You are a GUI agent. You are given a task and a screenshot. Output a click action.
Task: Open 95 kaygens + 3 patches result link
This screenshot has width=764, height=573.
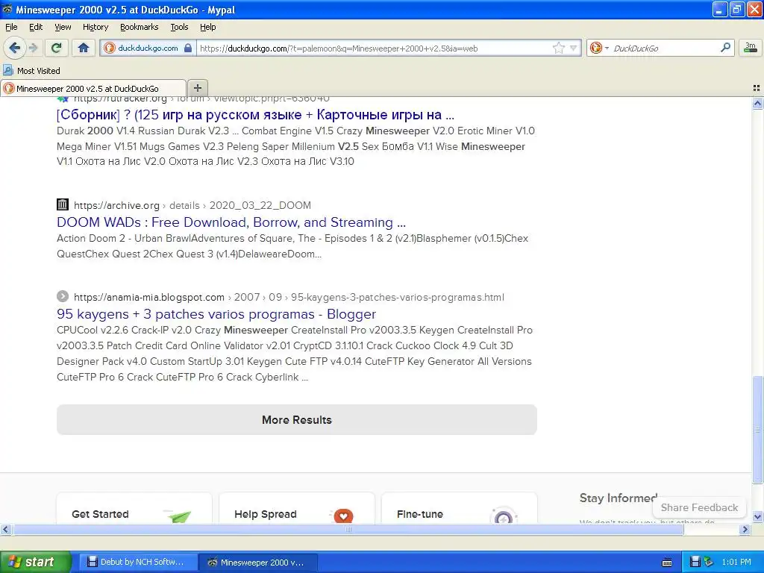pos(216,314)
